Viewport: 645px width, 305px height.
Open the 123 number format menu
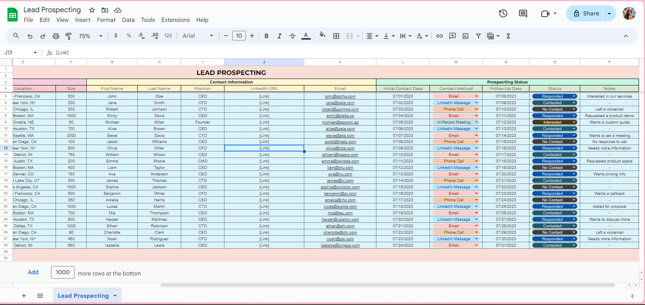coord(168,36)
